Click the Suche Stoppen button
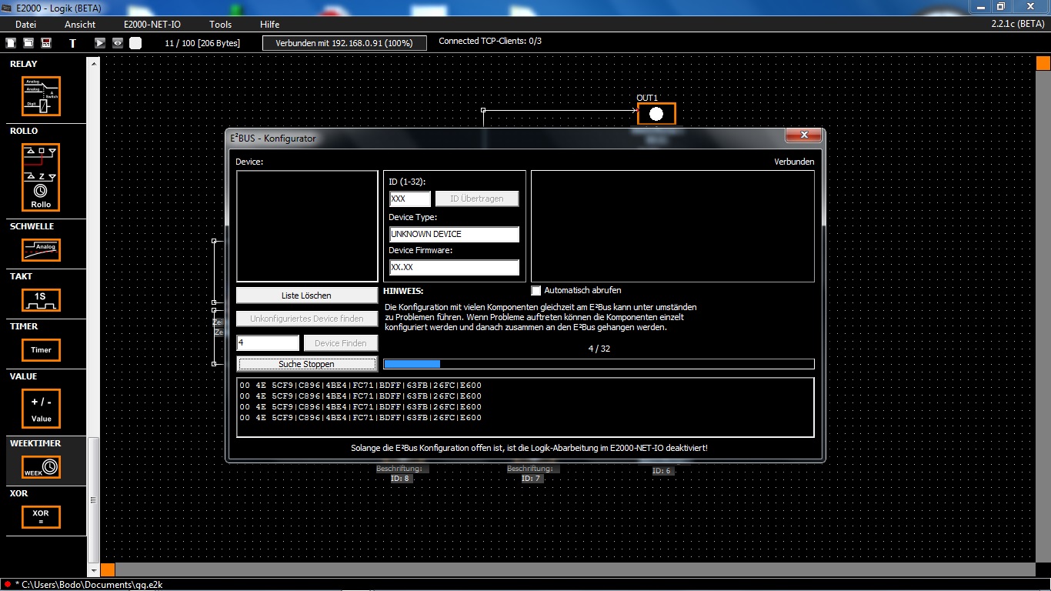Screen dimensions: 1051x591 [306, 364]
